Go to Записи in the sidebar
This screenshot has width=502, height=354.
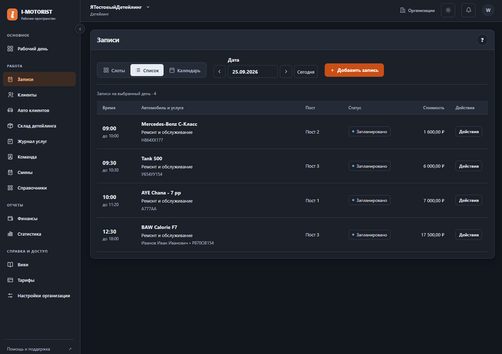tap(39, 79)
